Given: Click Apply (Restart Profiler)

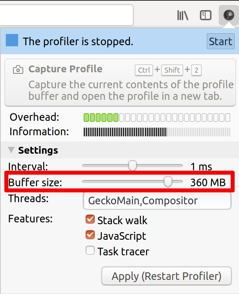Looking at the screenshot, I should coord(166,276).
